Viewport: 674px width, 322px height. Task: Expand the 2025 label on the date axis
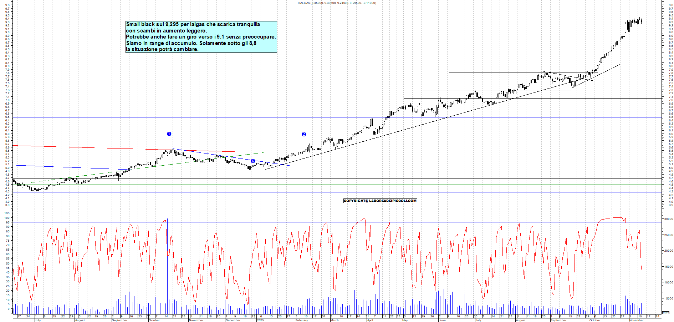pyautogui.click(x=261, y=320)
